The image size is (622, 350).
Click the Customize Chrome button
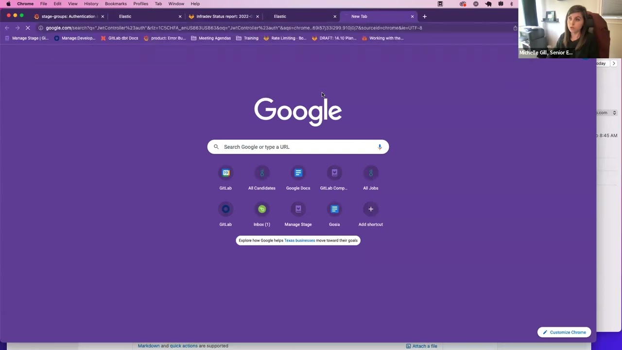click(x=564, y=332)
